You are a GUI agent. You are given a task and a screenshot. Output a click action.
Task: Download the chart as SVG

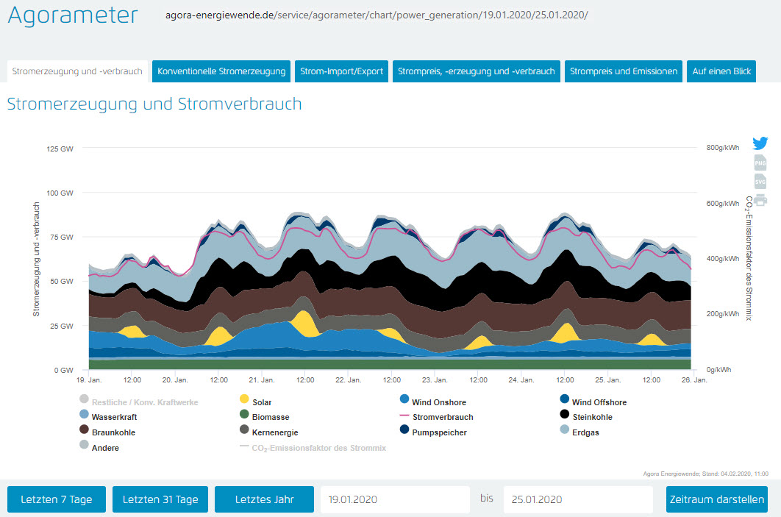[x=760, y=181]
